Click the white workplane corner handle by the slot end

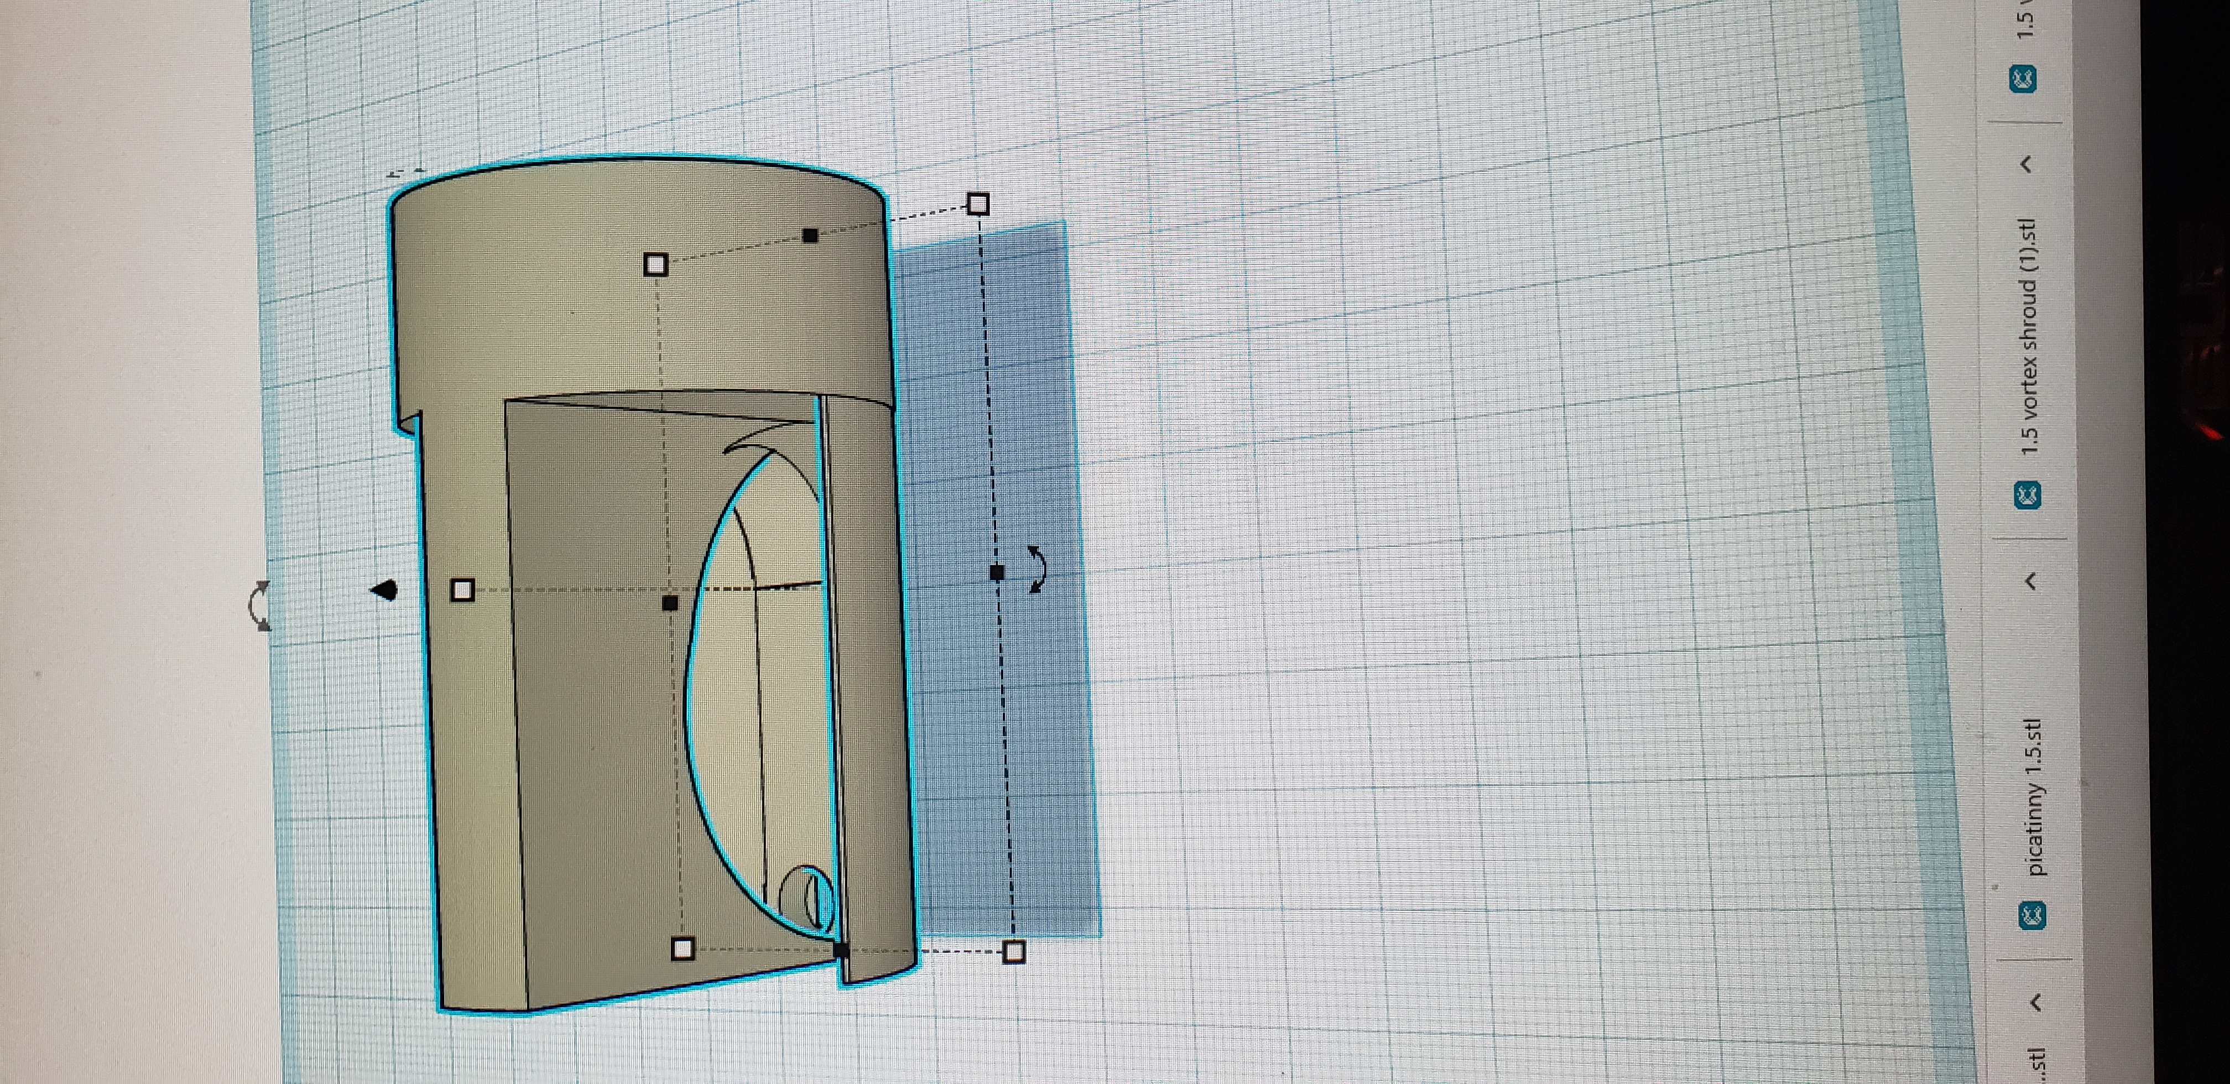tap(1014, 952)
